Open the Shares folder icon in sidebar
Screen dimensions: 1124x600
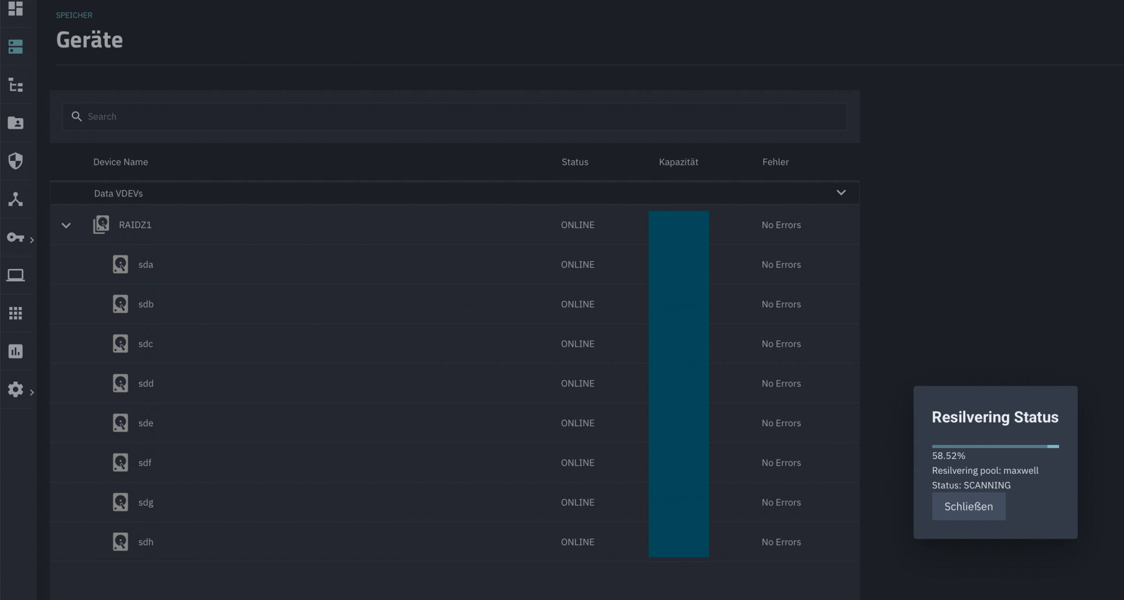[x=16, y=123]
